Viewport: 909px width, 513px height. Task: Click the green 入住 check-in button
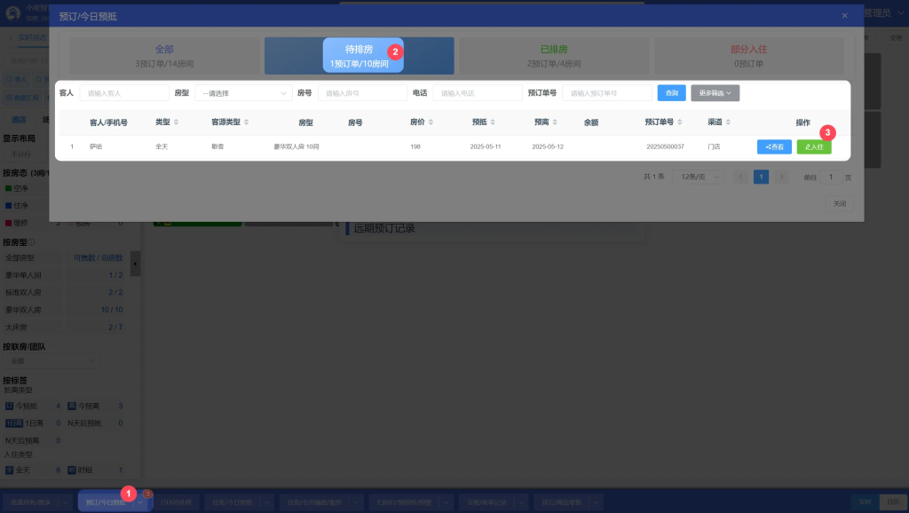click(814, 146)
